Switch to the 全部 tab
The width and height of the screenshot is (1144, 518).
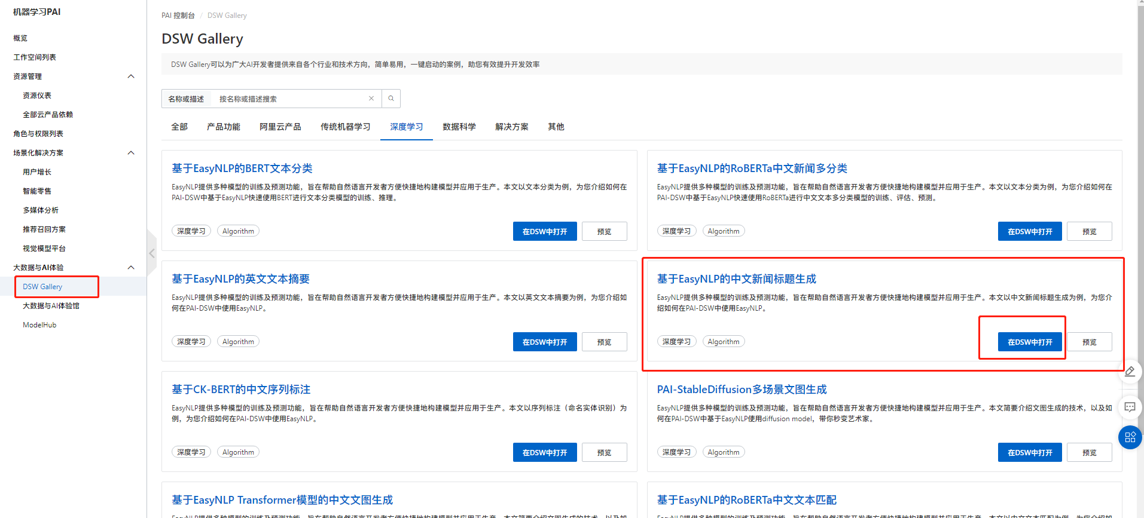click(x=179, y=127)
